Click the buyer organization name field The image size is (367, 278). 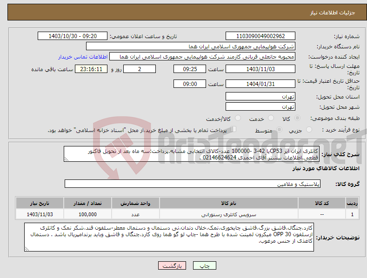pos(191,46)
